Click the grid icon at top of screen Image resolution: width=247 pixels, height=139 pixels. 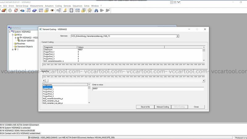[x=172, y=2]
